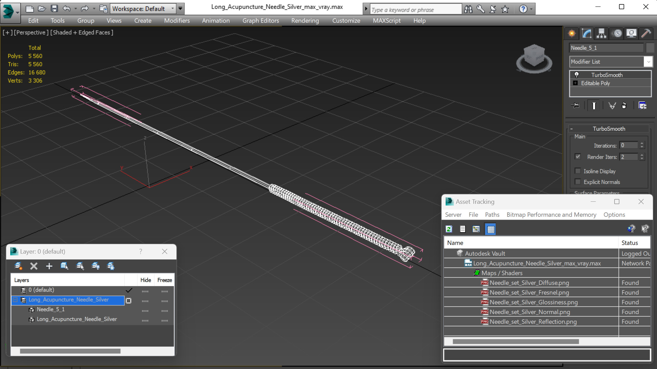This screenshot has width=657, height=369.
Task: Click the Needle_5_1 object name field
Action: (606, 48)
